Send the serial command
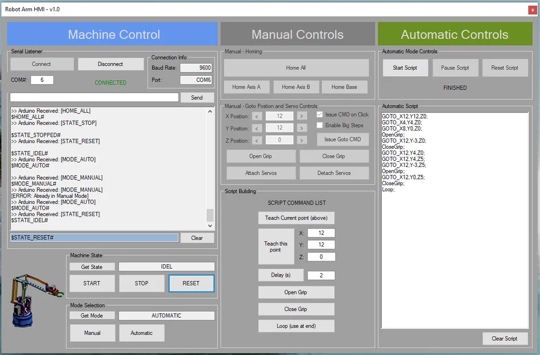Viewport: 540px width, 355px height. pos(197,98)
